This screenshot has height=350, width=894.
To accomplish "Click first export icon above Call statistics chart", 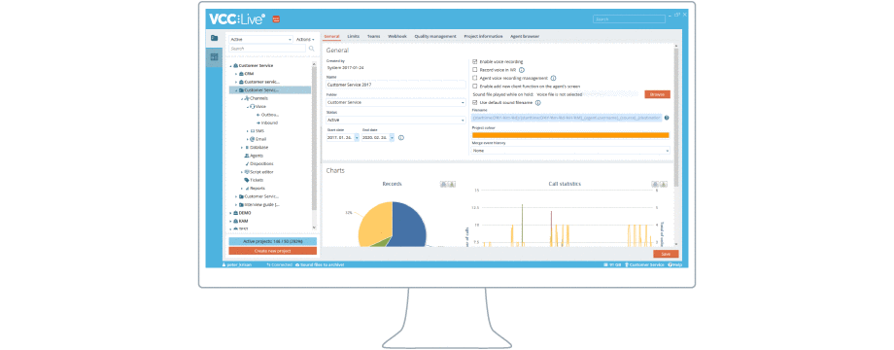I will click(655, 184).
